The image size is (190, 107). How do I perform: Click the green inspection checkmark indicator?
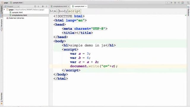click(186, 15)
